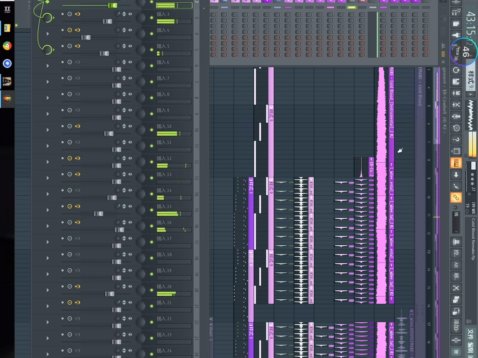The width and height of the screenshot is (478, 358).
Task: Click the yellow step icon in channel rack
Action: pyautogui.click(x=443, y=54)
